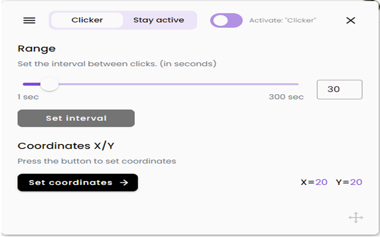Click the move handle crosshair icon

pos(356,217)
